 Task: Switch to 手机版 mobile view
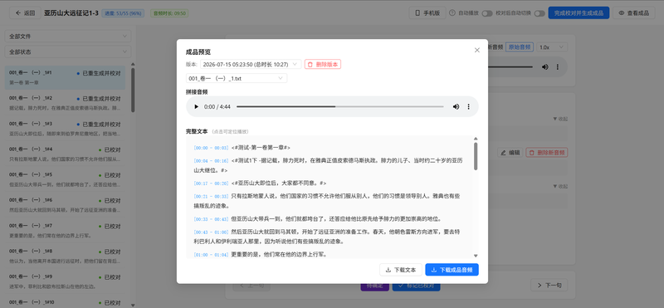(427, 12)
